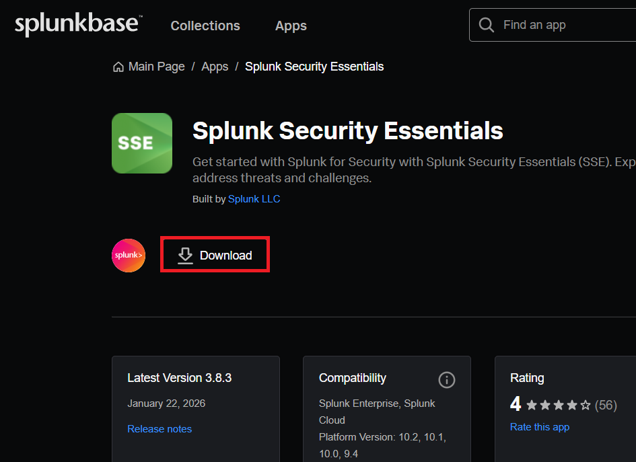Go to Main Page via the breadcrumb
Viewport: 636px width, 462px height.
(156, 67)
